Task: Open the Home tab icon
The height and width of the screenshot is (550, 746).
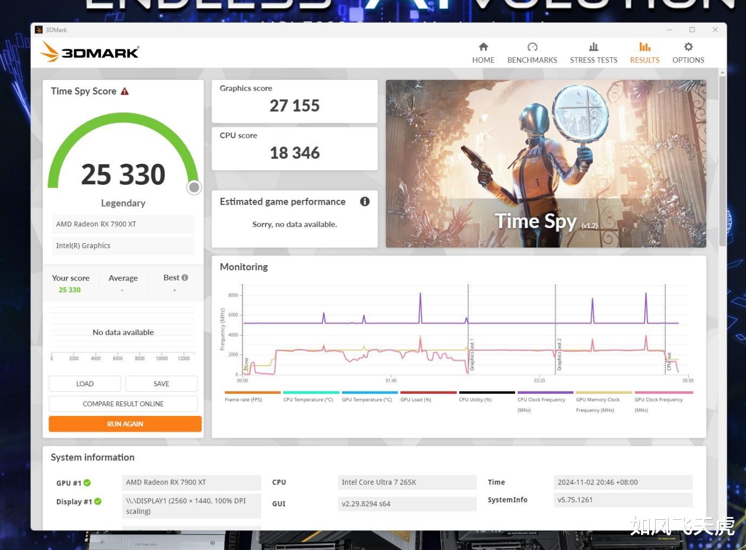Action: point(483,47)
